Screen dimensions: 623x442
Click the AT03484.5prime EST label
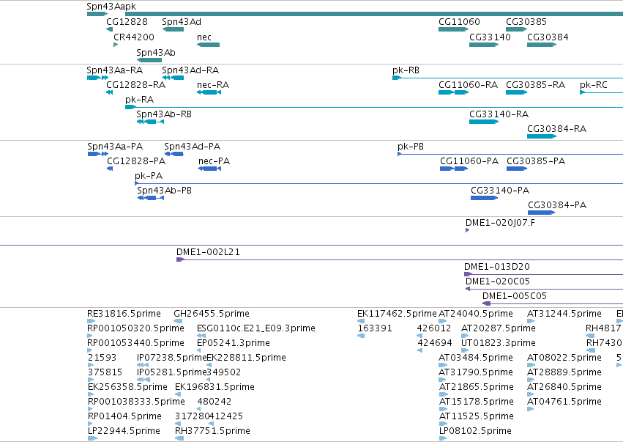(x=476, y=358)
